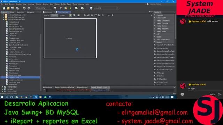Click the Clean and Build icon
The height and width of the screenshot is (125, 223).
coord(66,8)
